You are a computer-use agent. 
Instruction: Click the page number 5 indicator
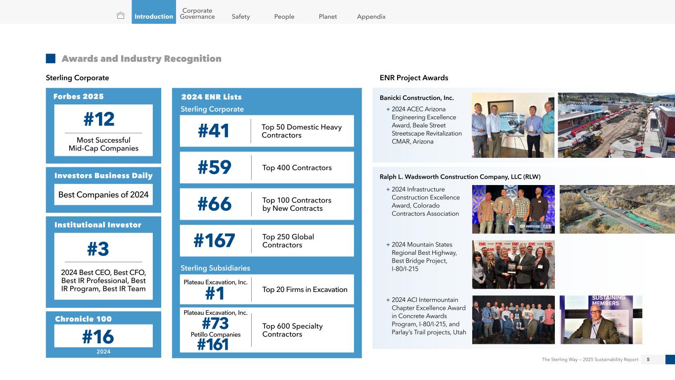point(648,360)
